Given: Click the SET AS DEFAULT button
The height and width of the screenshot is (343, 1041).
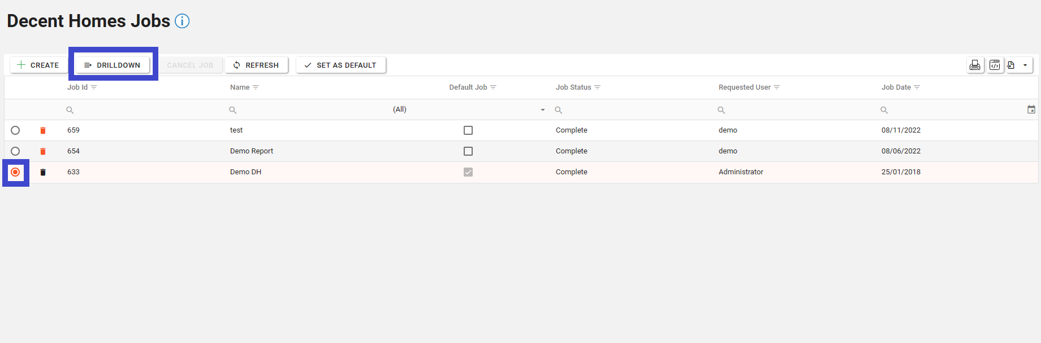Looking at the screenshot, I should pos(340,65).
